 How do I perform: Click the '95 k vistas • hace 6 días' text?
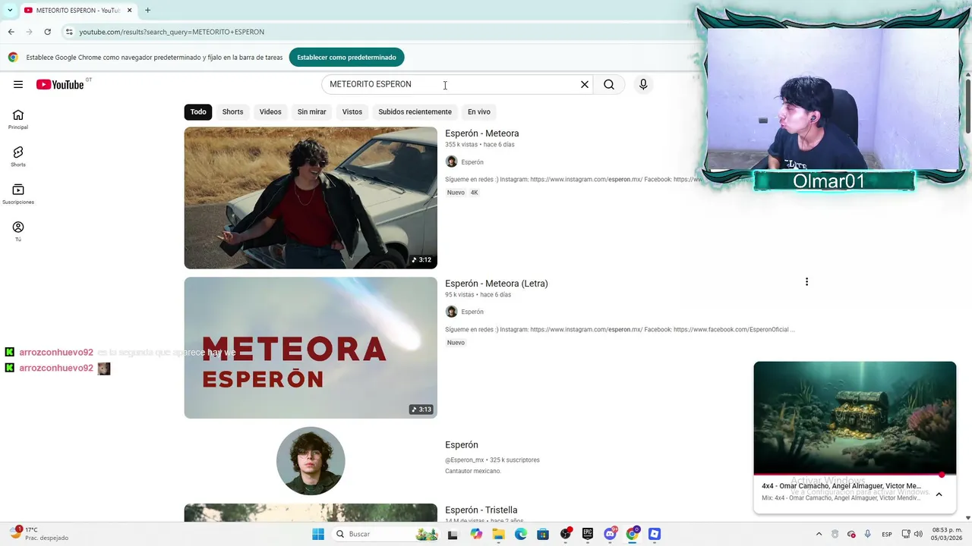478,295
